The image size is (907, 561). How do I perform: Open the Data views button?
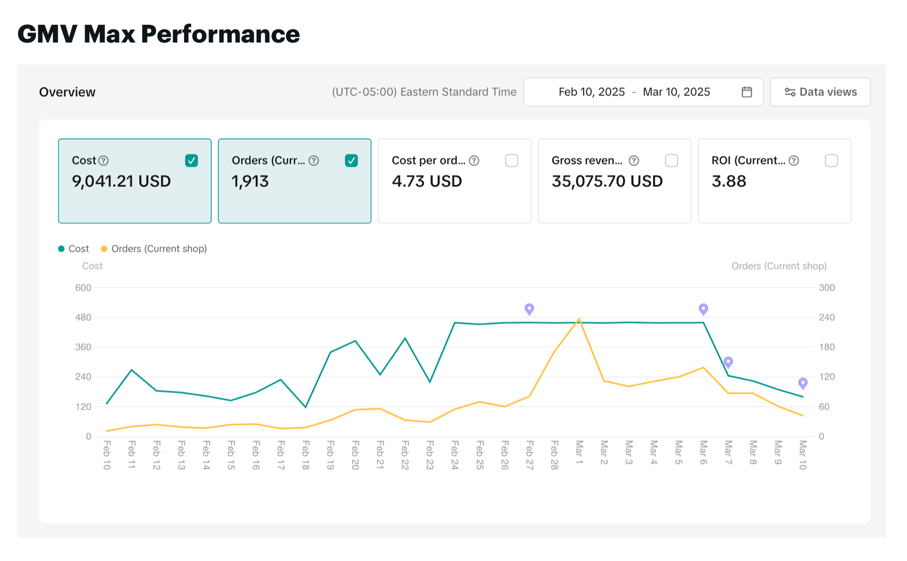coord(820,92)
